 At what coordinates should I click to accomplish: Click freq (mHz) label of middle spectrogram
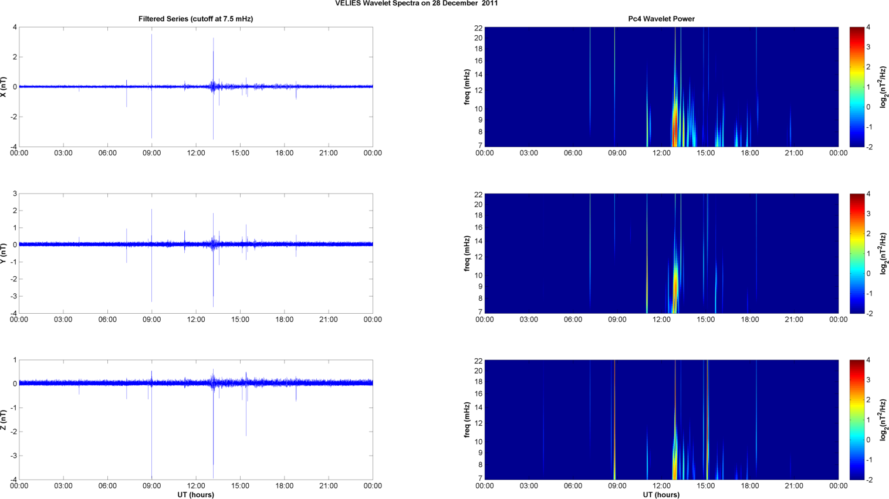click(467, 253)
